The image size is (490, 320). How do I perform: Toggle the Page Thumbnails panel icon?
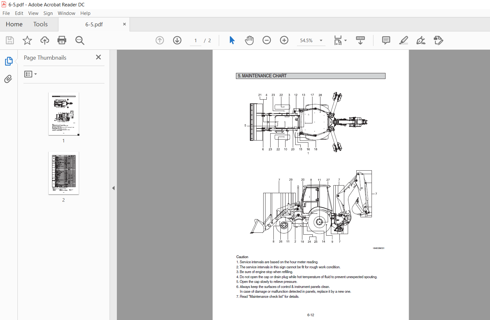point(9,61)
